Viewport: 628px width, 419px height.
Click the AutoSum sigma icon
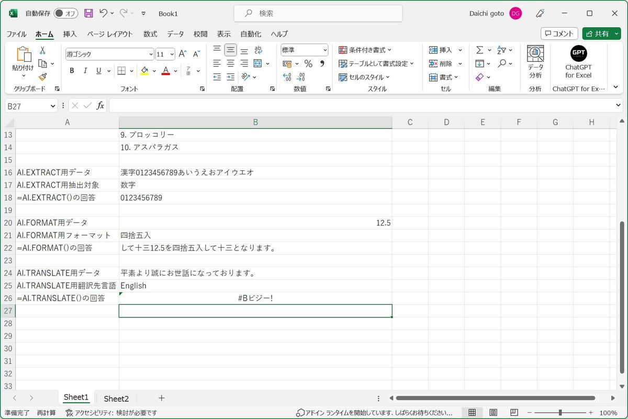479,50
